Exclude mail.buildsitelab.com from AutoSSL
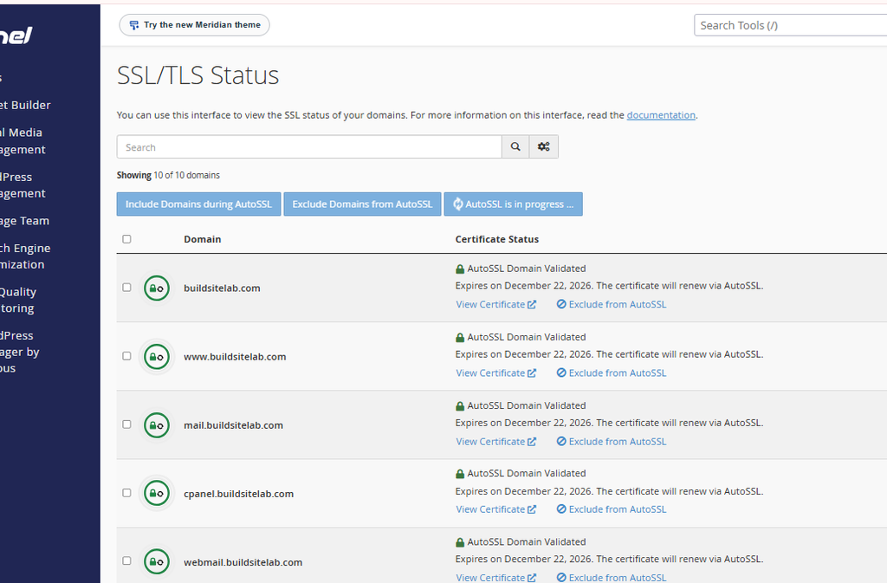Viewport: 887px width, 583px height. [x=612, y=442]
